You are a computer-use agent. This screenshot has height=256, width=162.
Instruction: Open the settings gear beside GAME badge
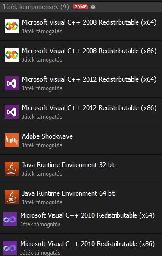tap(93, 7)
